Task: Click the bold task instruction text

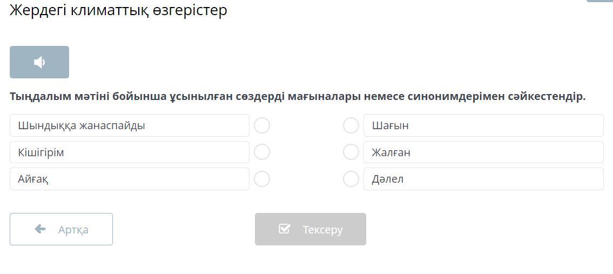Action: [x=298, y=96]
